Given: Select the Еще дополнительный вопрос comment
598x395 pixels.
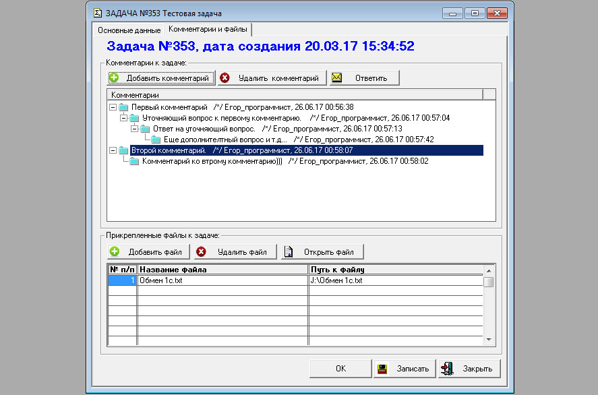Looking at the screenshot, I should click(x=225, y=140).
